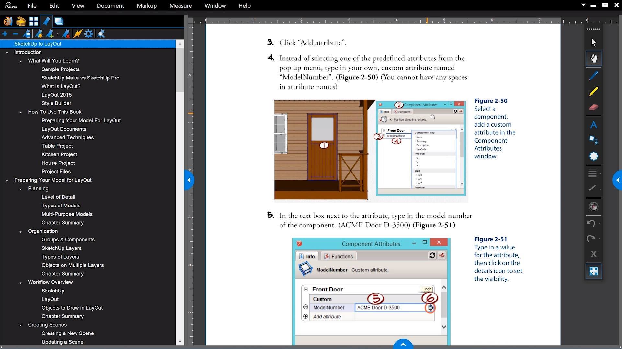Viewport: 622px width, 349px height.
Task: Select the yellow highlighter tool
Action: point(593,92)
